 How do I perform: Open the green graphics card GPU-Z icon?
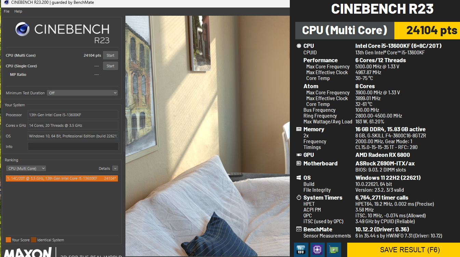334,250
